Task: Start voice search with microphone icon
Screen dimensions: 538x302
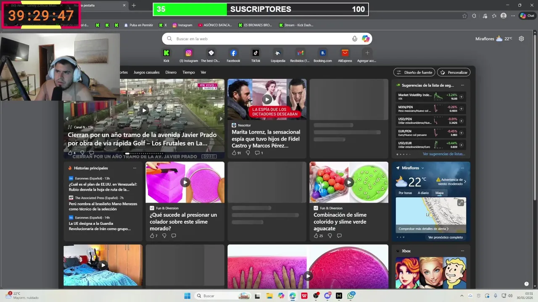Action: click(355, 39)
